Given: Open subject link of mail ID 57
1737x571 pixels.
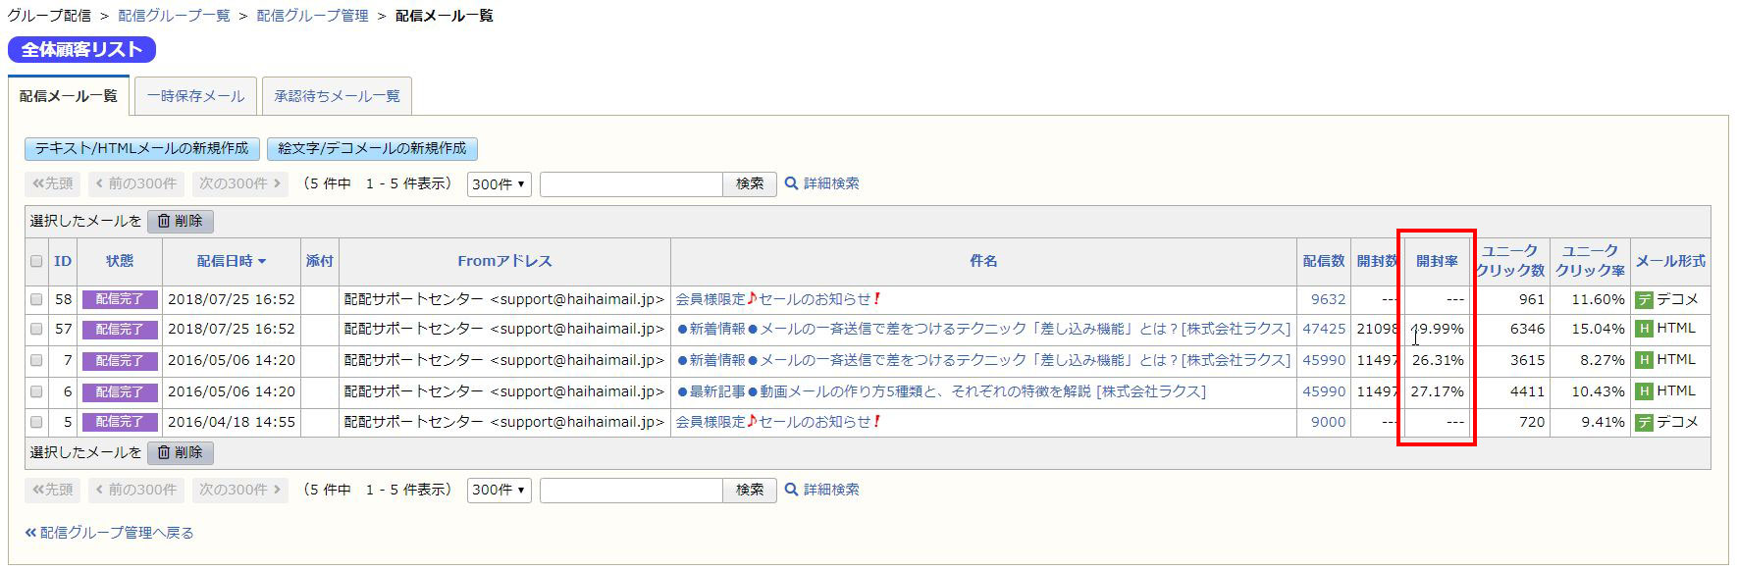Looking at the screenshot, I should (983, 329).
